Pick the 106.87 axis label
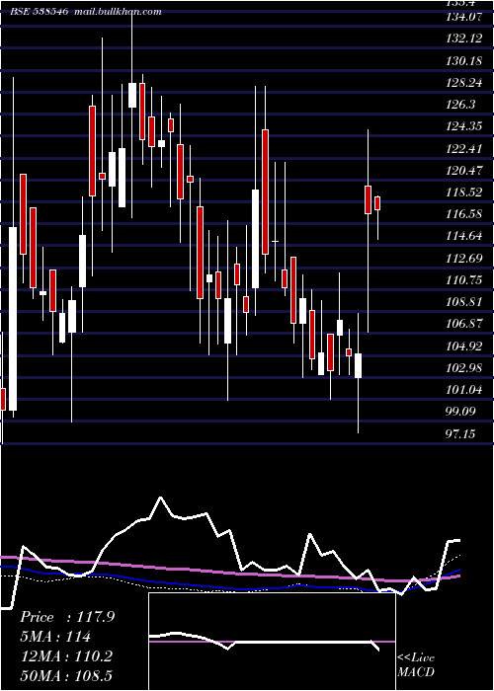Screen dimensions: 494x691 pos(463,324)
